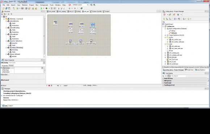Viewport: 210px width, 134px height.
Task: Collapse the Author folder in Project Manager
Action: click(x=165, y=37)
